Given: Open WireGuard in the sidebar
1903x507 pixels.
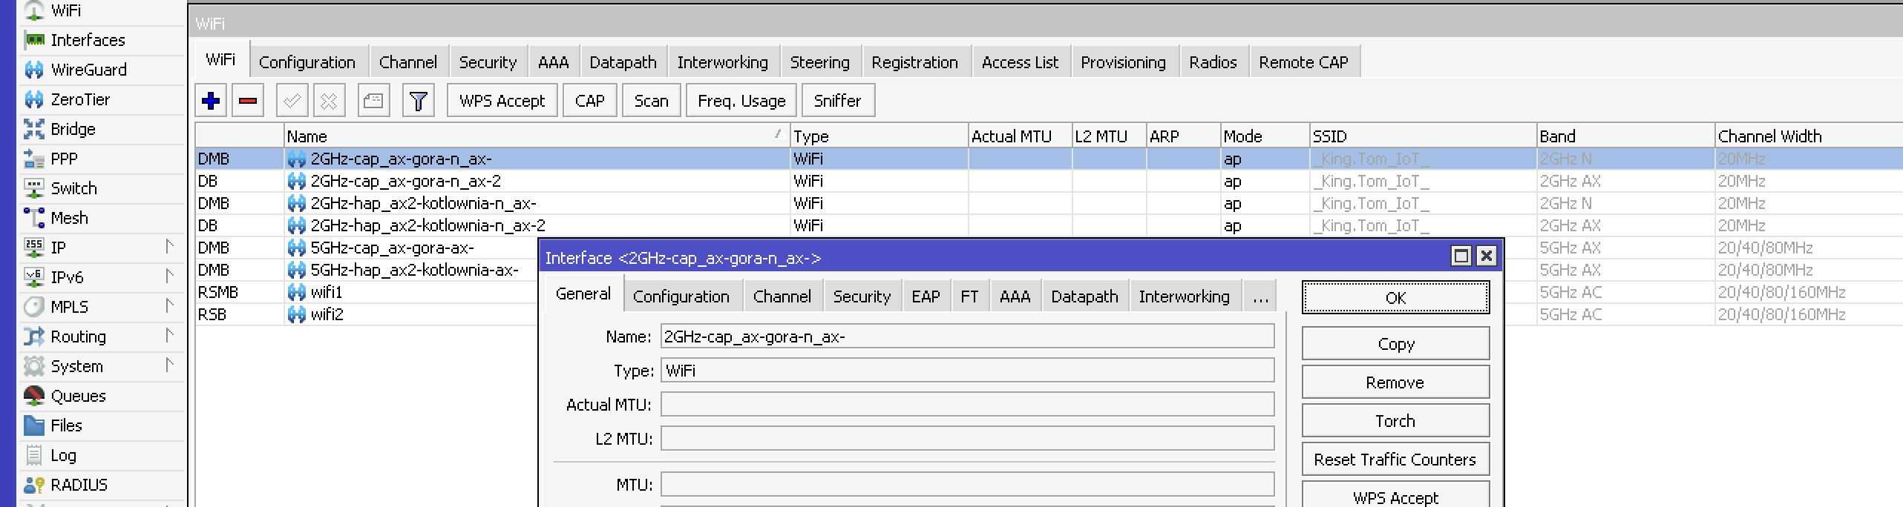Looking at the screenshot, I should click(x=88, y=70).
